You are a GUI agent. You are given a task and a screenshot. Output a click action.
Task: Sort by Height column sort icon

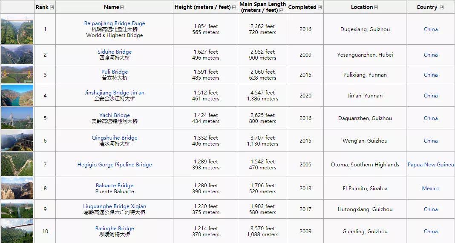coord(234,8)
